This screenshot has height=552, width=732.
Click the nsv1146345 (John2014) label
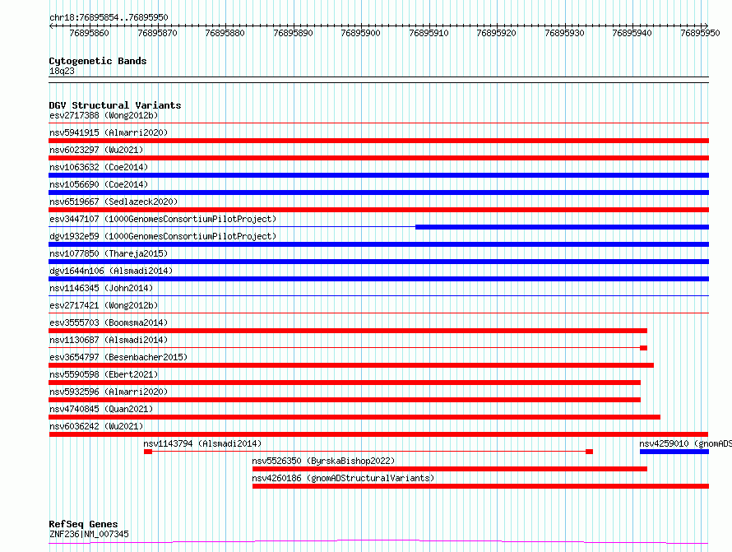point(101,288)
